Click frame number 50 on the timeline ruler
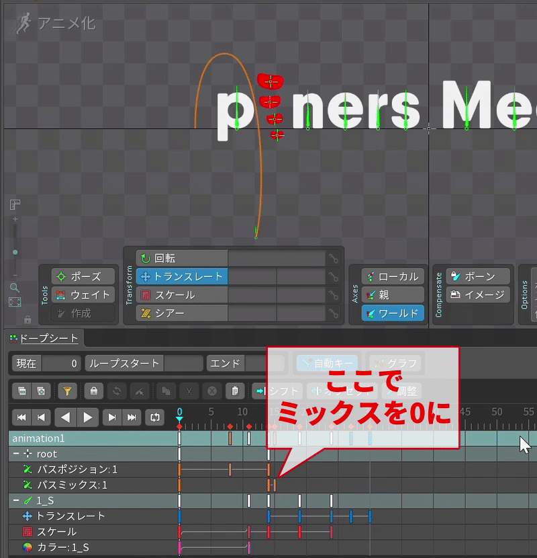The width and height of the screenshot is (537, 558). 497,411
